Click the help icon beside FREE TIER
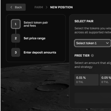Viewport: 111px width, 111px height. click(x=92, y=56)
